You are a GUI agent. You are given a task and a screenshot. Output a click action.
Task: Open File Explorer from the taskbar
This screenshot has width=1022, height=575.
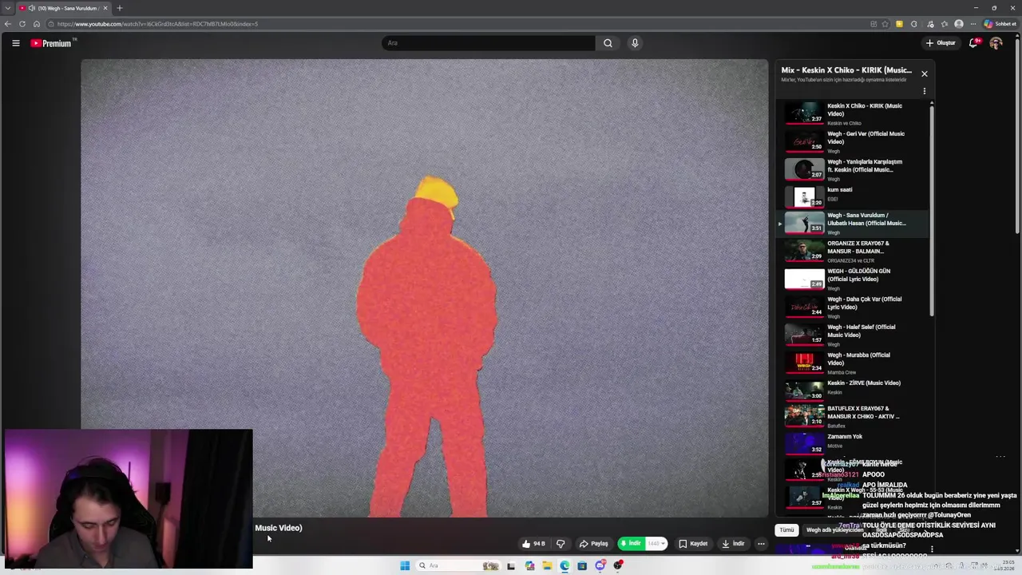pyautogui.click(x=547, y=565)
